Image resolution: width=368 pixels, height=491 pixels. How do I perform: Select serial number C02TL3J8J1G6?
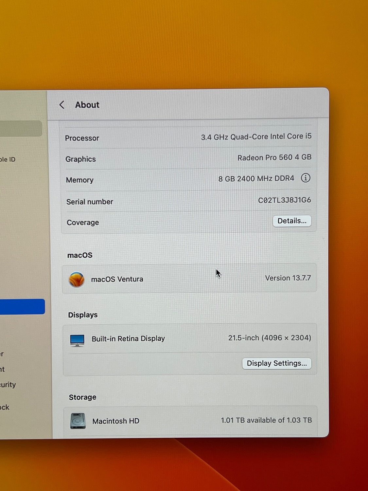(x=285, y=200)
